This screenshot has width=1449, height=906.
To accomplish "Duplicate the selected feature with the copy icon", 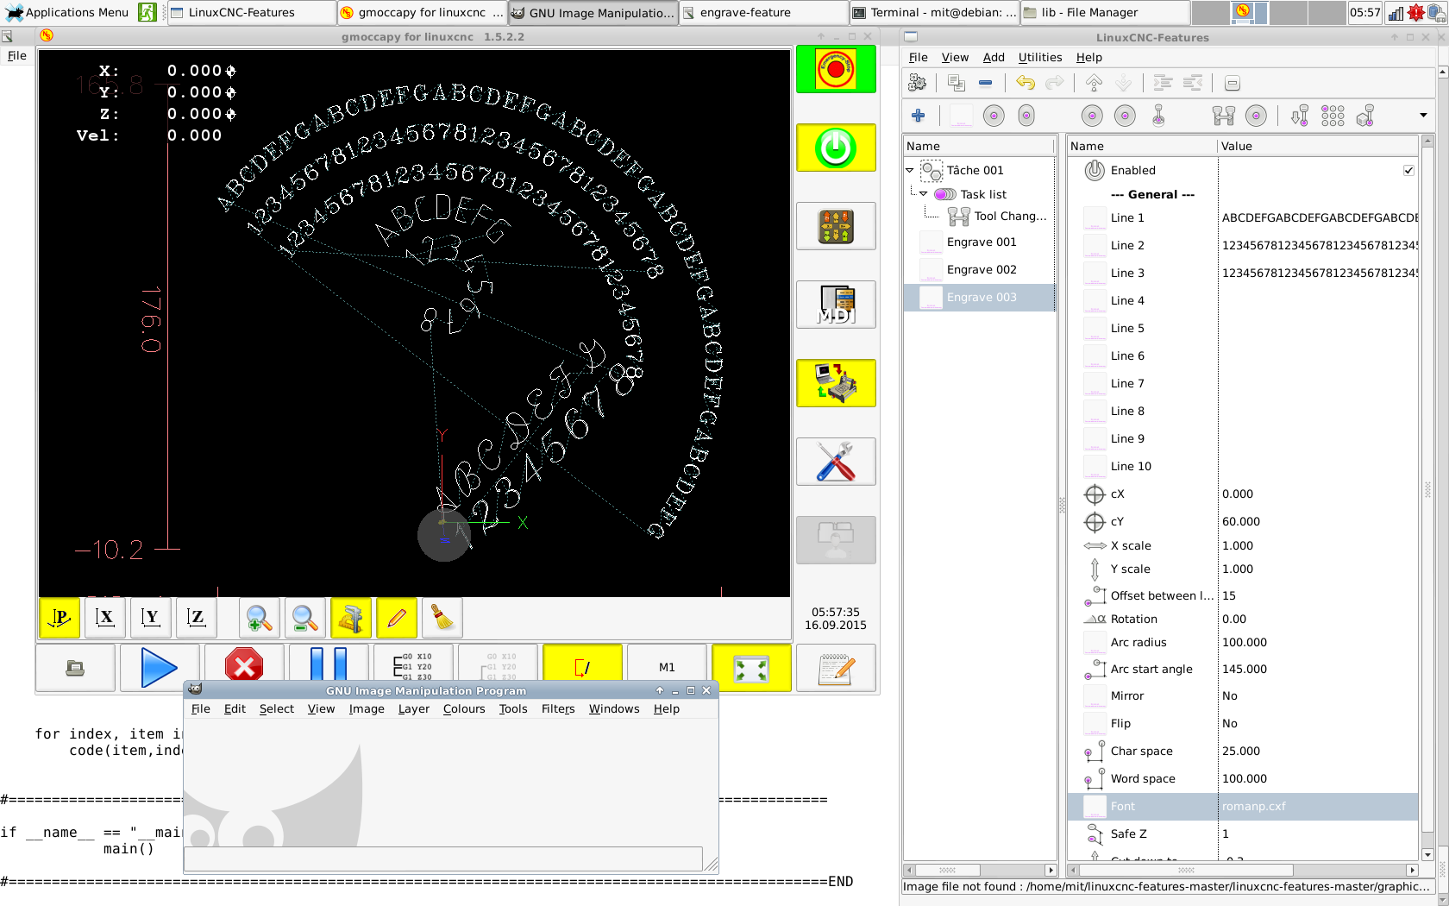I will [956, 83].
